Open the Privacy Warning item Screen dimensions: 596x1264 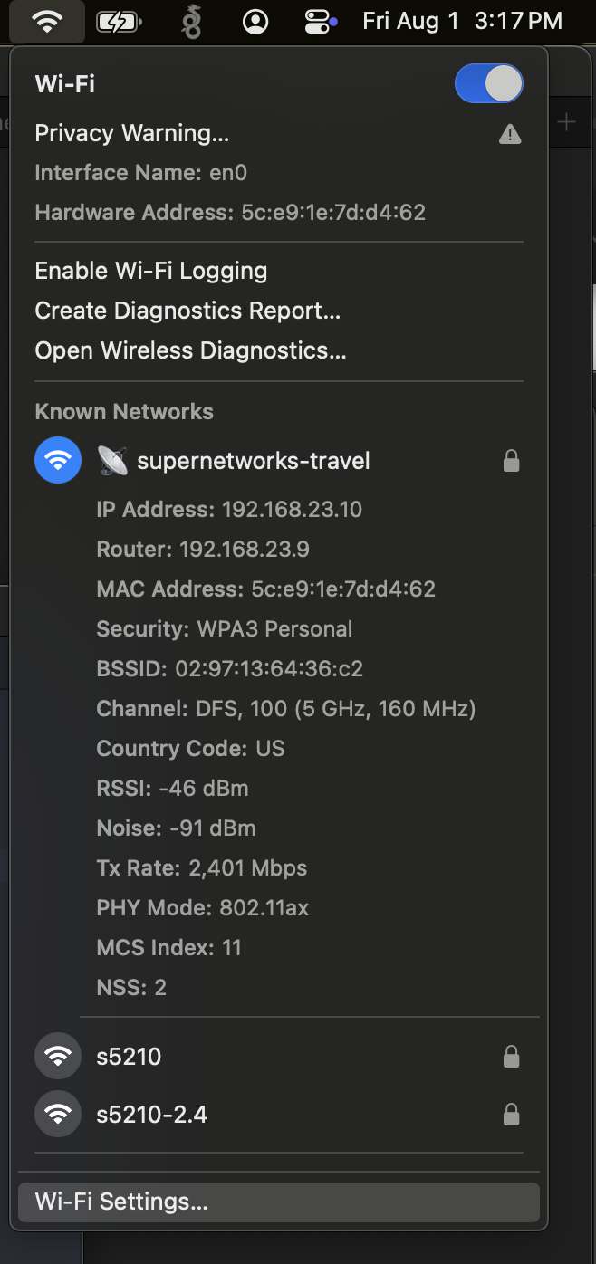(132, 133)
